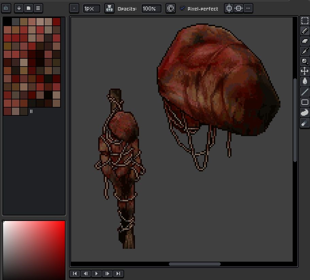Open the sort and gradients down-arrow button

click(x=19, y=8)
